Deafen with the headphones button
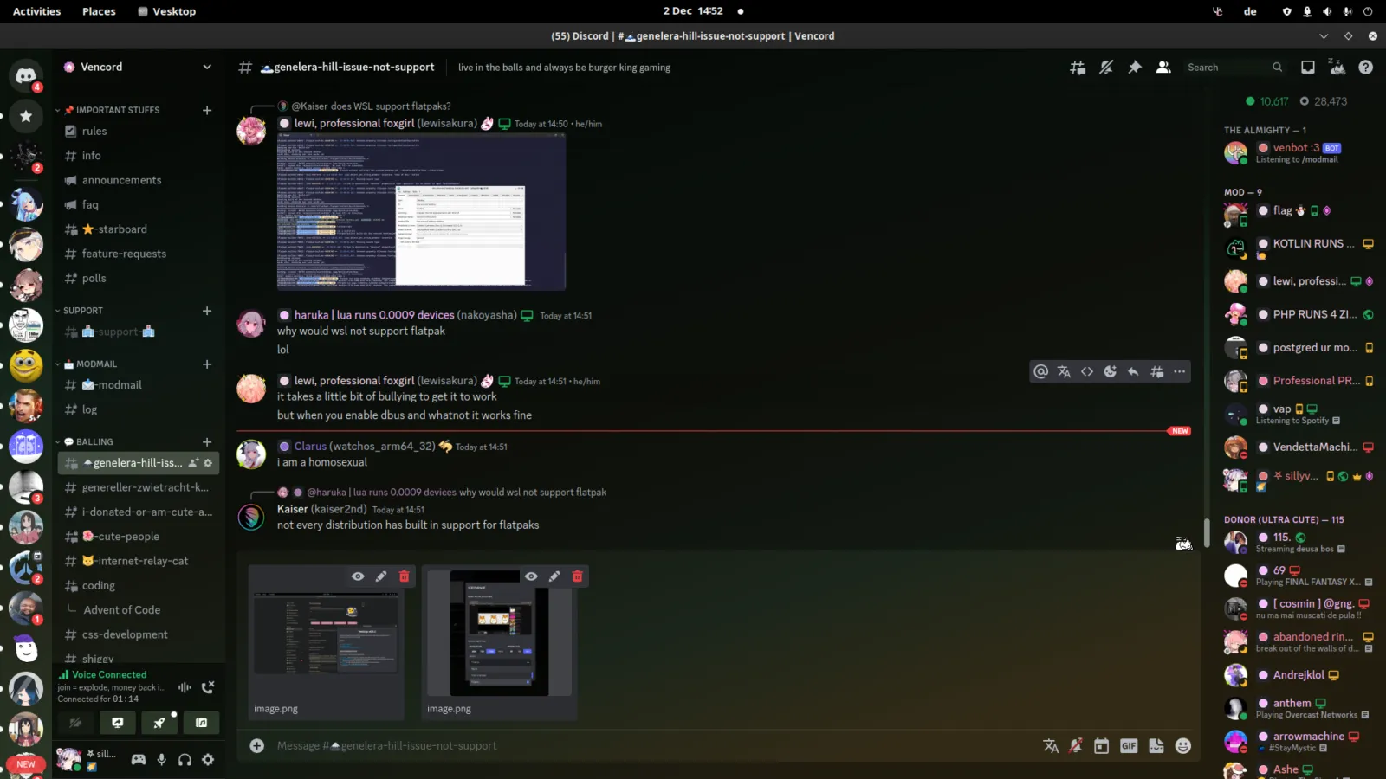 pos(185,760)
